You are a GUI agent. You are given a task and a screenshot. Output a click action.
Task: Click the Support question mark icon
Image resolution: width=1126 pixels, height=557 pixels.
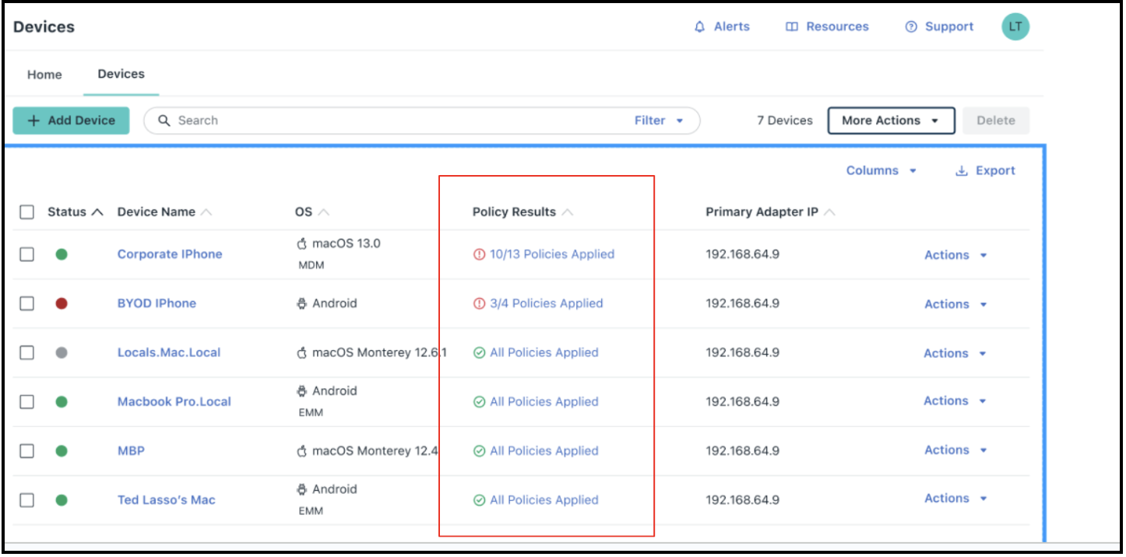910,27
